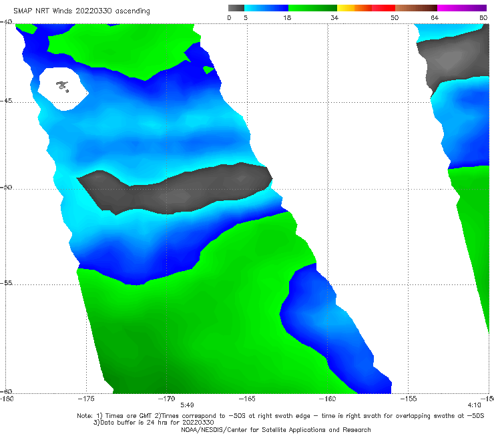Click the longitude label -155
The image size is (494, 434).
[409, 399]
